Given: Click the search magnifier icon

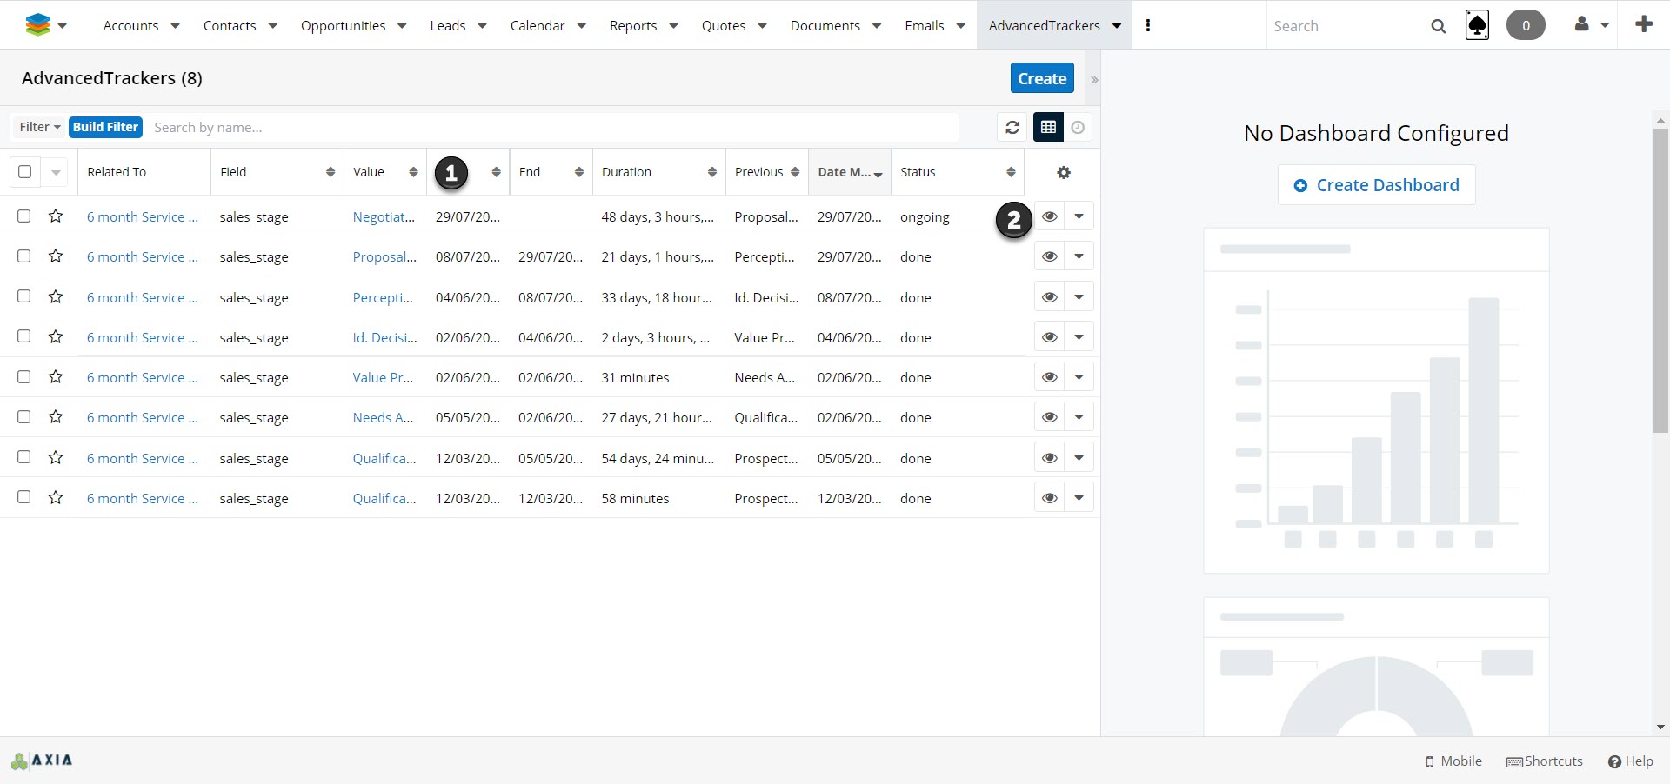Looking at the screenshot, I should tap(1439, 26).
